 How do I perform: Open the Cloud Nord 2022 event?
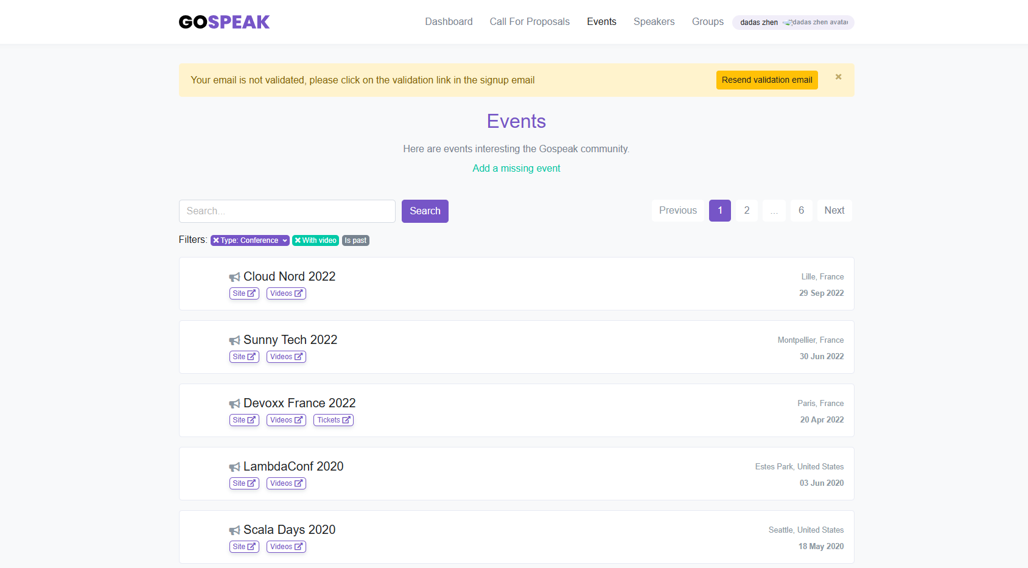(x=290, y=276)
